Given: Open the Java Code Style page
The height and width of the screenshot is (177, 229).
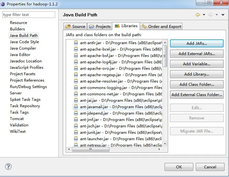Looking at the screenshot, I should (24, 42).
